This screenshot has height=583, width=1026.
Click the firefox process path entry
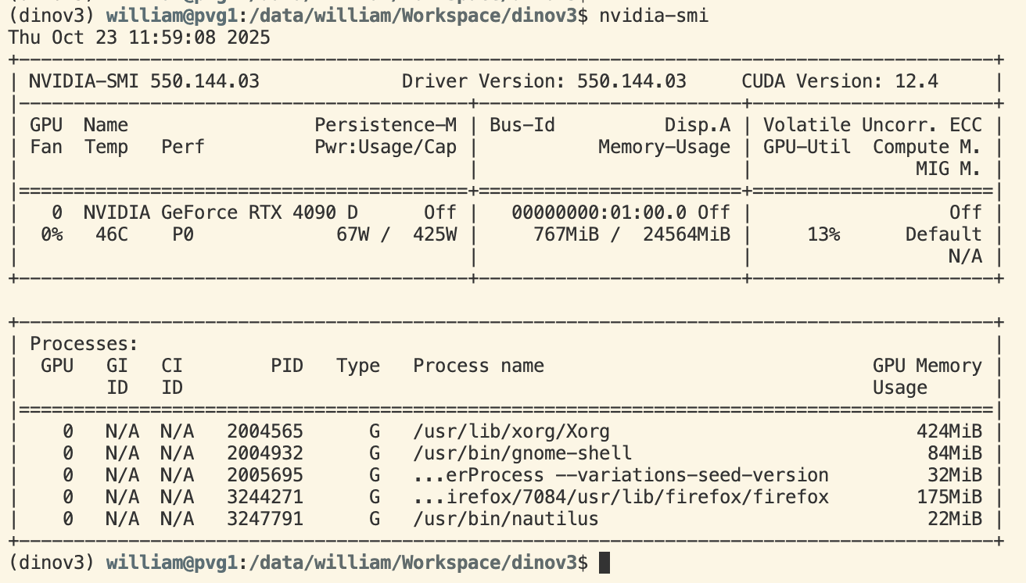coord(620,497)
